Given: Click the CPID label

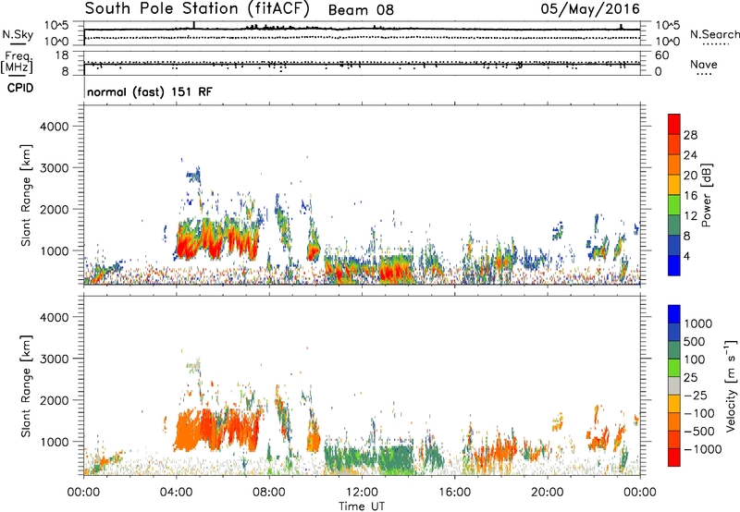Looking at the screenshot, I should click(20, 88).
